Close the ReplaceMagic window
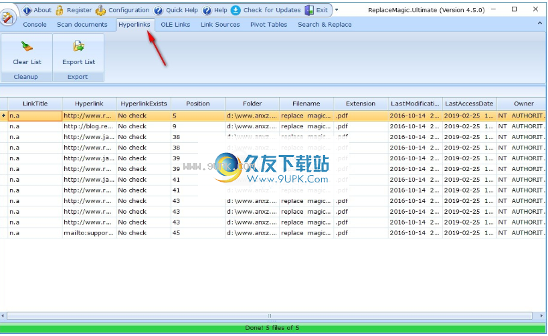 [535, 9]
